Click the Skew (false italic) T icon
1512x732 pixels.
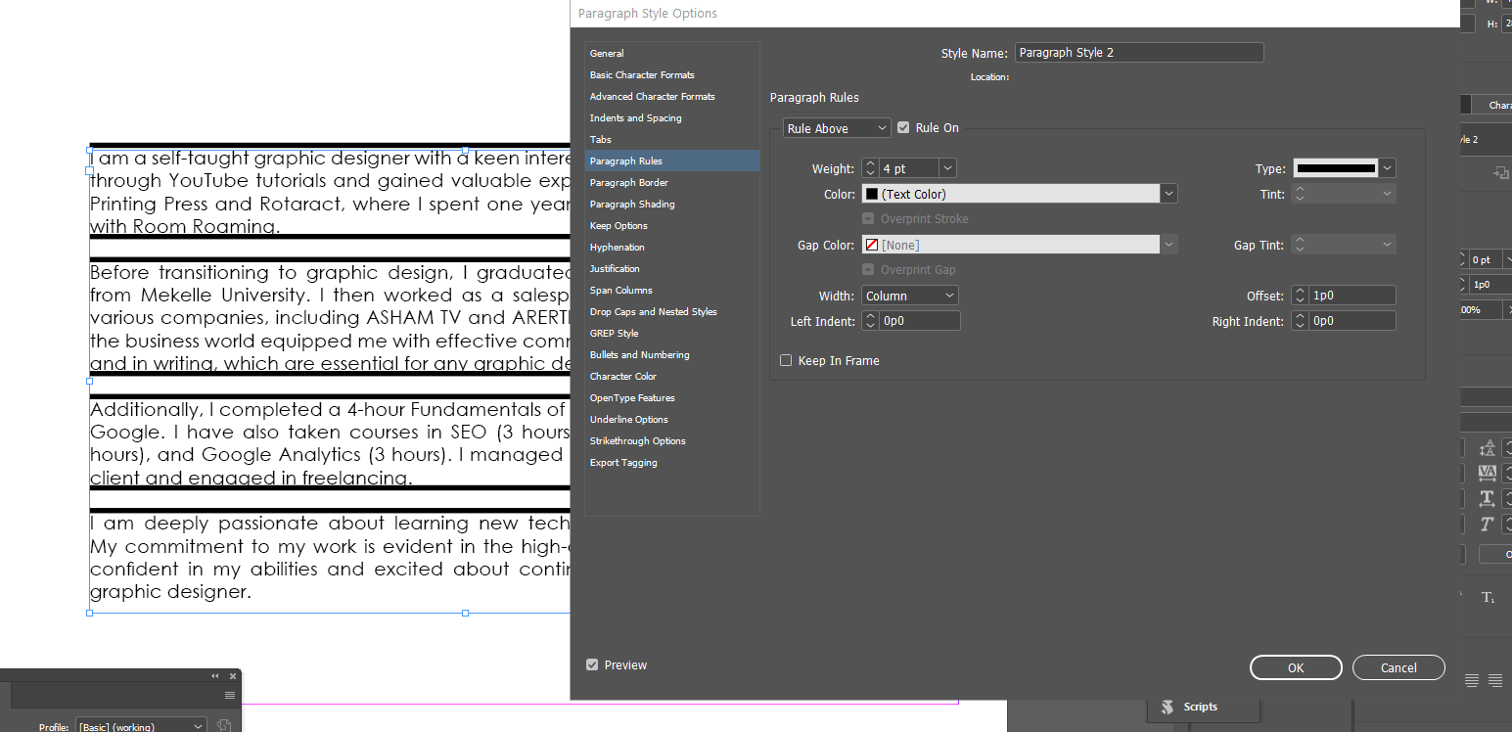(x=1488, y=523)
